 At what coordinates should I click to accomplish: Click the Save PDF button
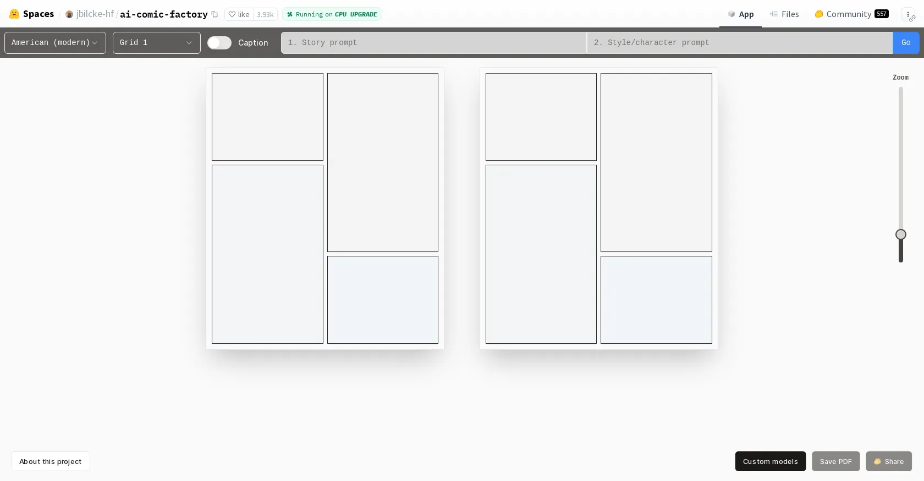[x=835, y=461]
